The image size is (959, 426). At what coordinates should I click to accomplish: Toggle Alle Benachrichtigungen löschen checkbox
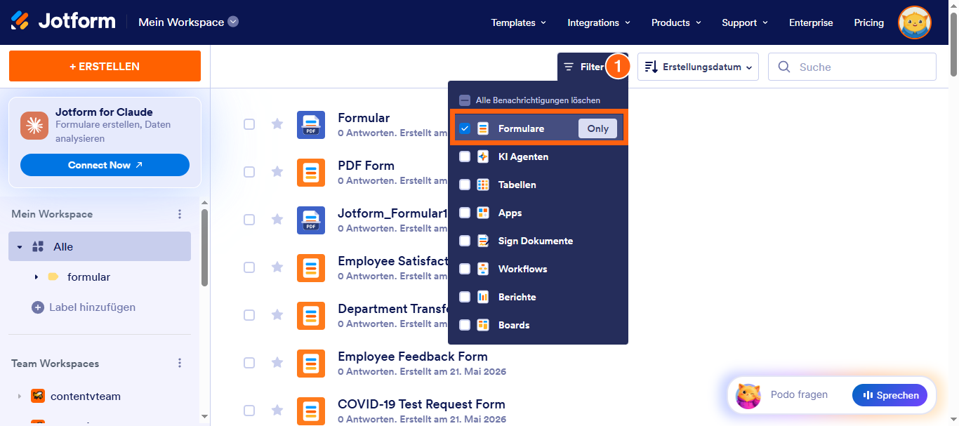click(465, 100)
